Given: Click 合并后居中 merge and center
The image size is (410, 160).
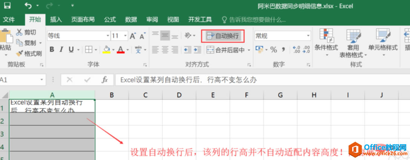Looking at the screenshot, I should 226,50.
